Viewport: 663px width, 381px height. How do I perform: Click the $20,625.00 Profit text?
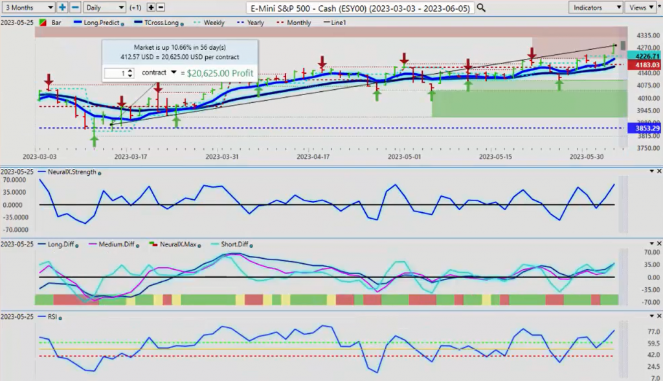220,73
